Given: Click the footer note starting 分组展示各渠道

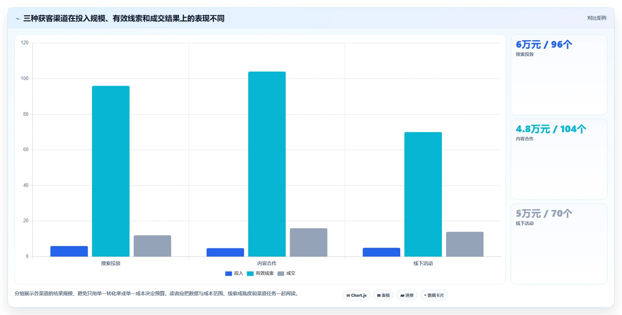Looking at the screenshot, I should pos(157,294).
